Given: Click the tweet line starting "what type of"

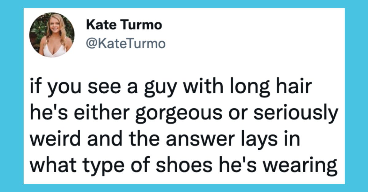Looking at the screenshot, I should [184, 167].
